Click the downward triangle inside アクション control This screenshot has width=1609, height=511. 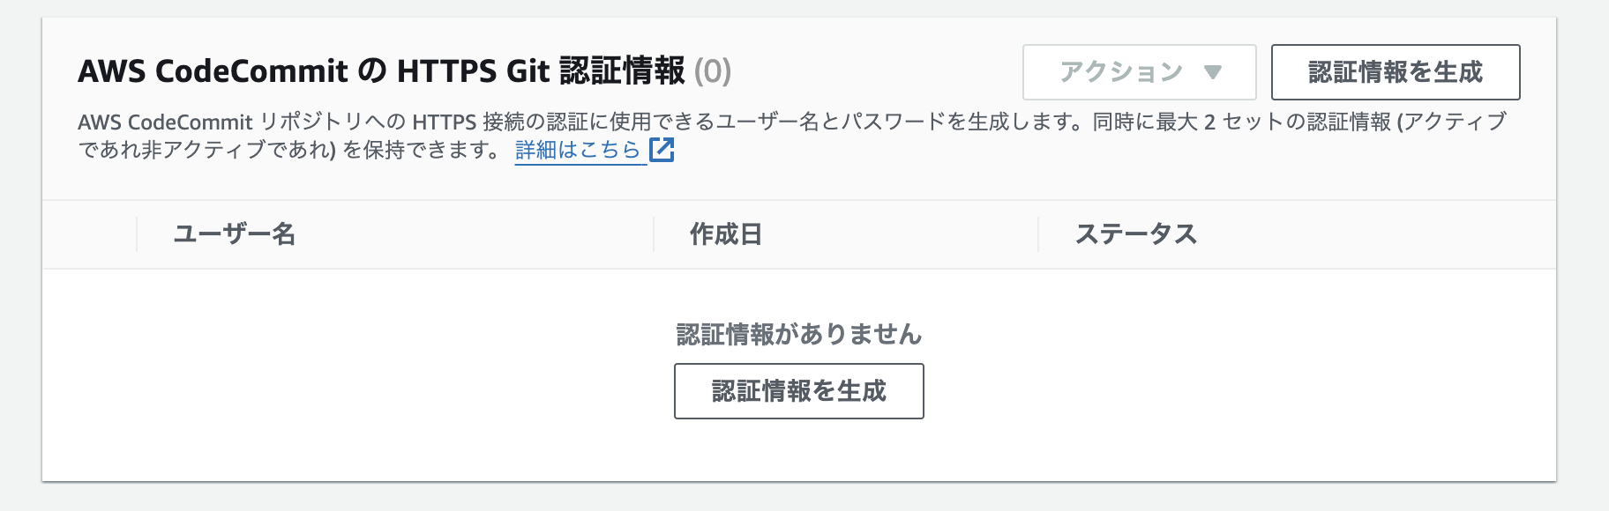pos(1215,72)
